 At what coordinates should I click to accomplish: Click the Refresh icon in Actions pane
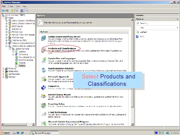click(138, 32)
